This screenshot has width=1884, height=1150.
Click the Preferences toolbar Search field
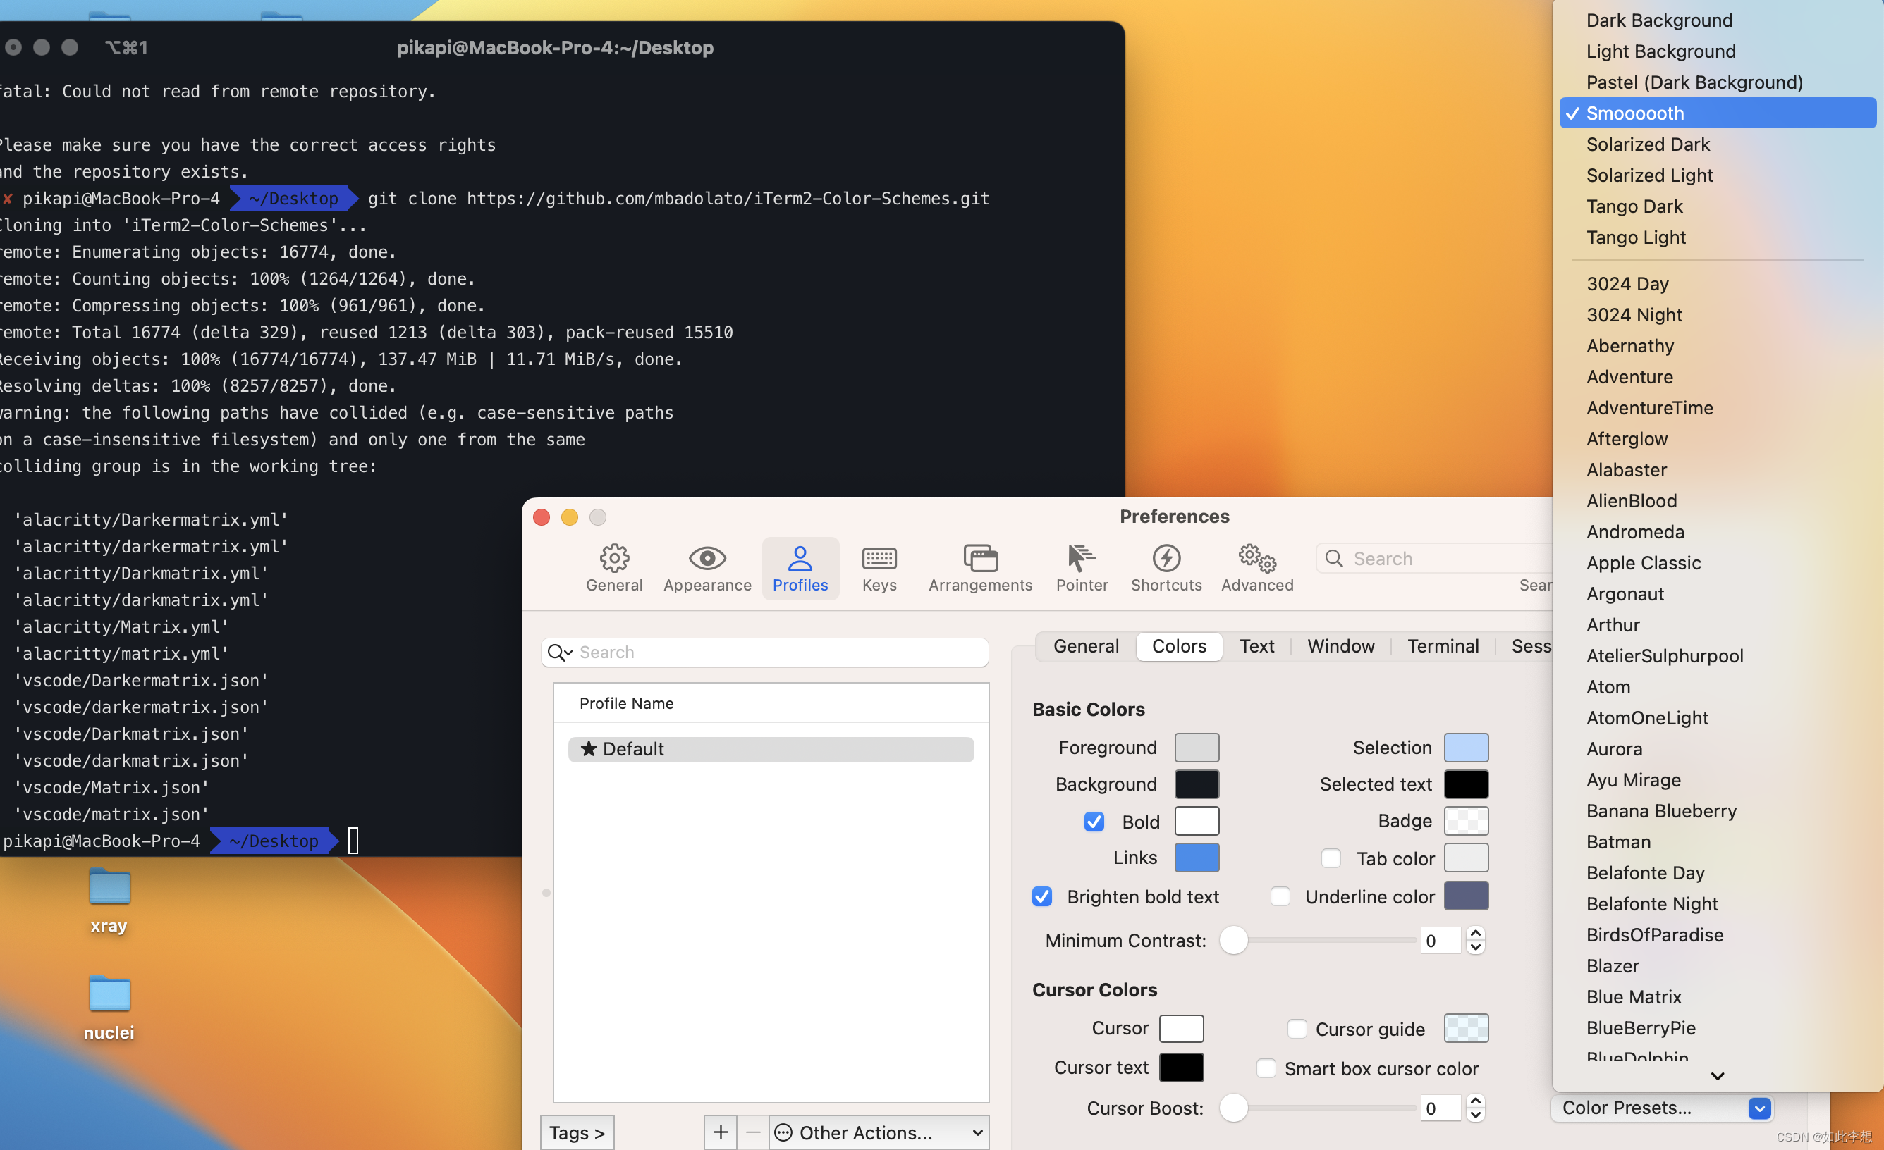click(x=1434, y=558)
